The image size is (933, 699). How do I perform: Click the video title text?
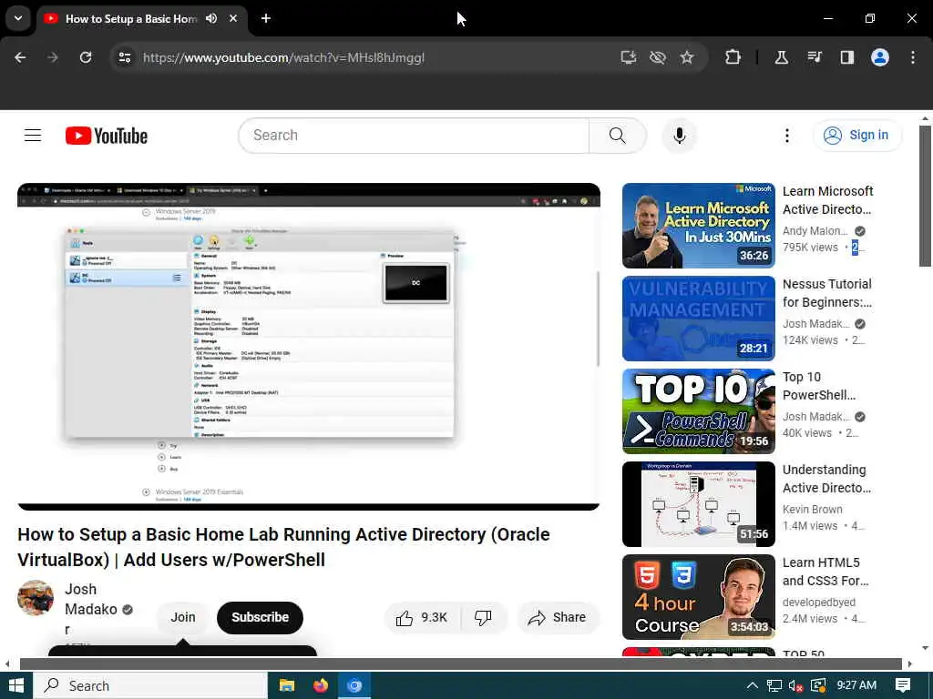point(284,547)
